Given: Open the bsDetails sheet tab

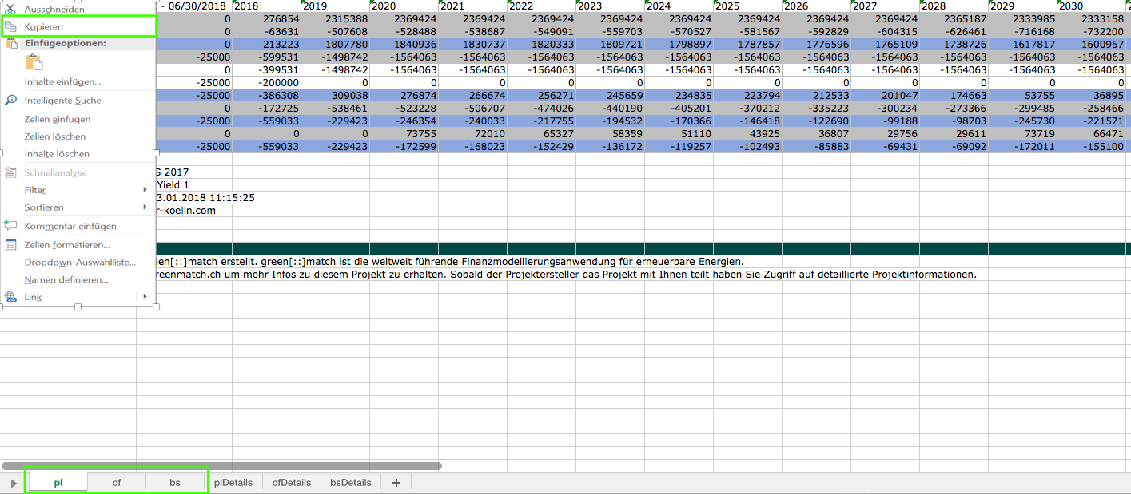Looking at the screenshot, I should click(351, 483).
